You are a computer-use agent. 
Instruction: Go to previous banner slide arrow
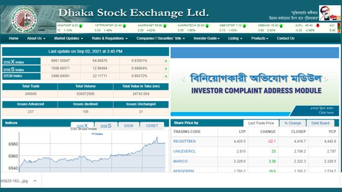(183, 79)
